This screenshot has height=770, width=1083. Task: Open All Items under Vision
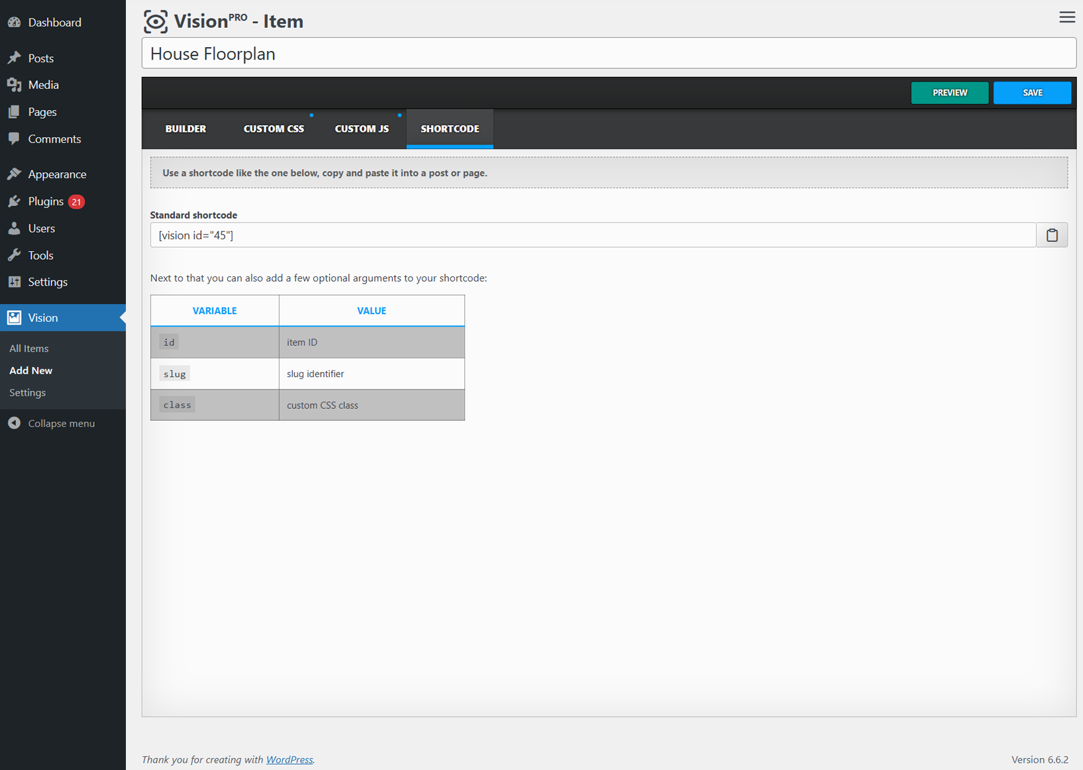point(29,349)
